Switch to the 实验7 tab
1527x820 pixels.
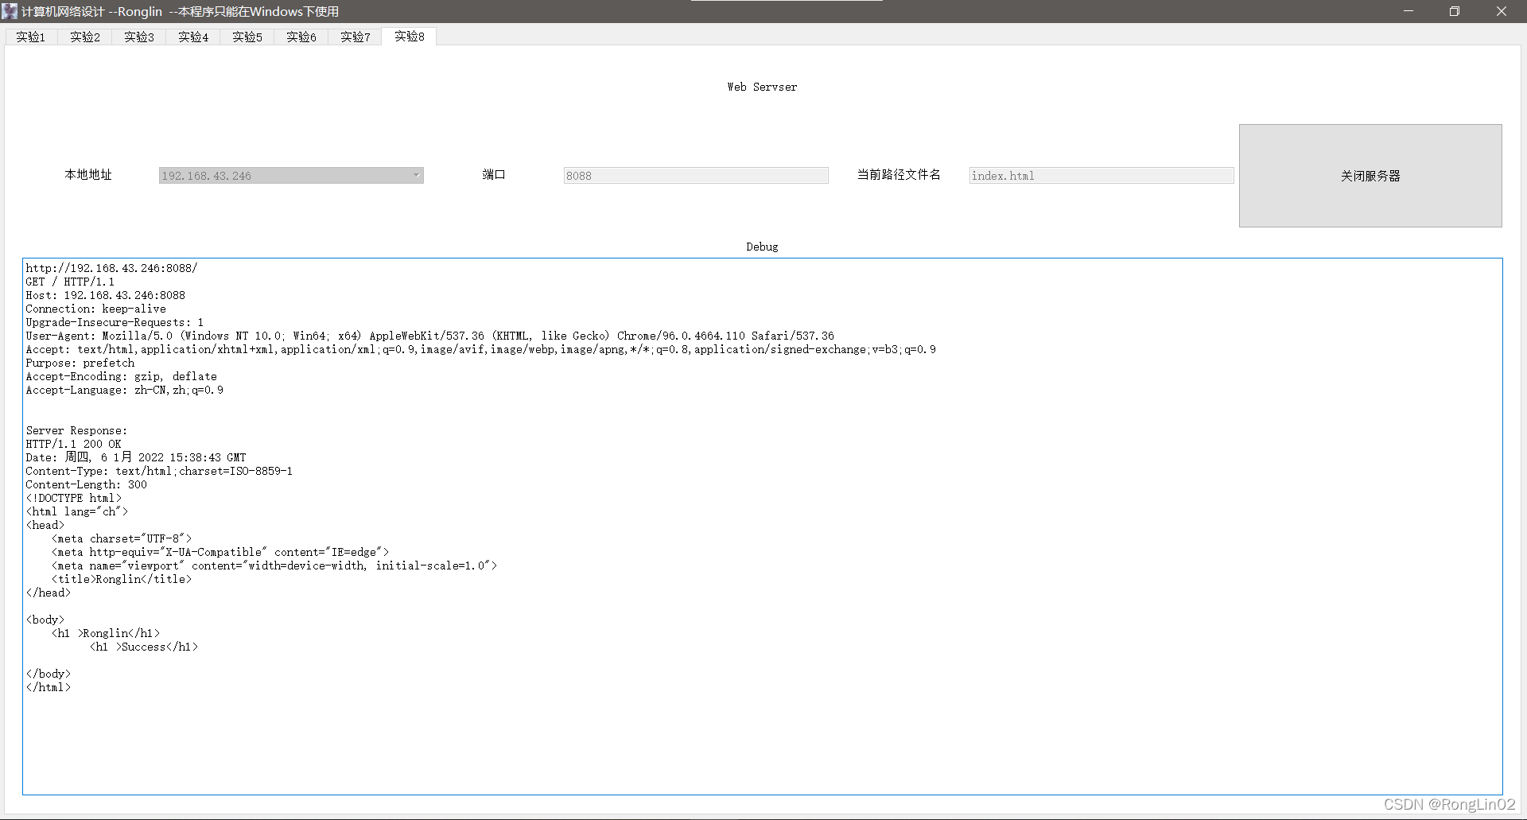click(356, 37)
